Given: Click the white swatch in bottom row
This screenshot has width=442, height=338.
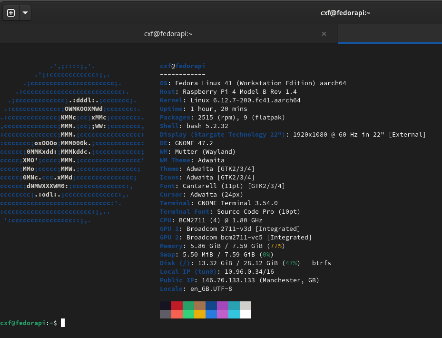Looking at the screenshot, I should pos(245,314).
